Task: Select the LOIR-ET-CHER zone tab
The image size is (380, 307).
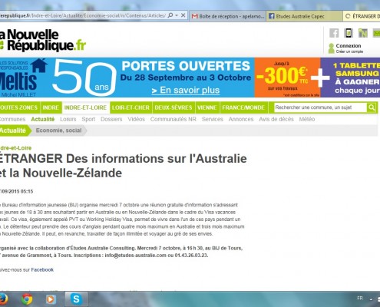Action: click(131, 107)
